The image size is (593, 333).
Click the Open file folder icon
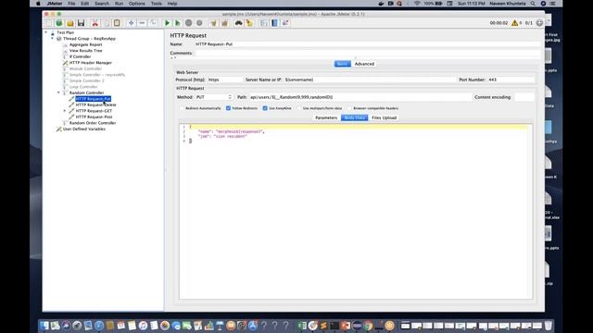coord(70,23)
